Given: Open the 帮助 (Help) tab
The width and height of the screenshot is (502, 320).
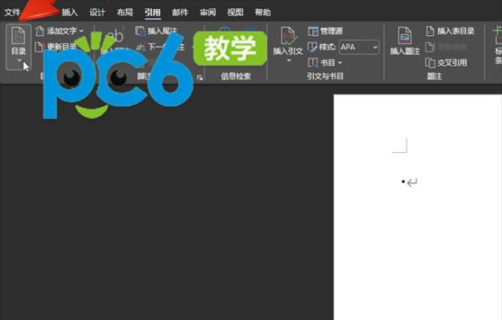Looking at the screenshot, I should [x=263, y=13].
